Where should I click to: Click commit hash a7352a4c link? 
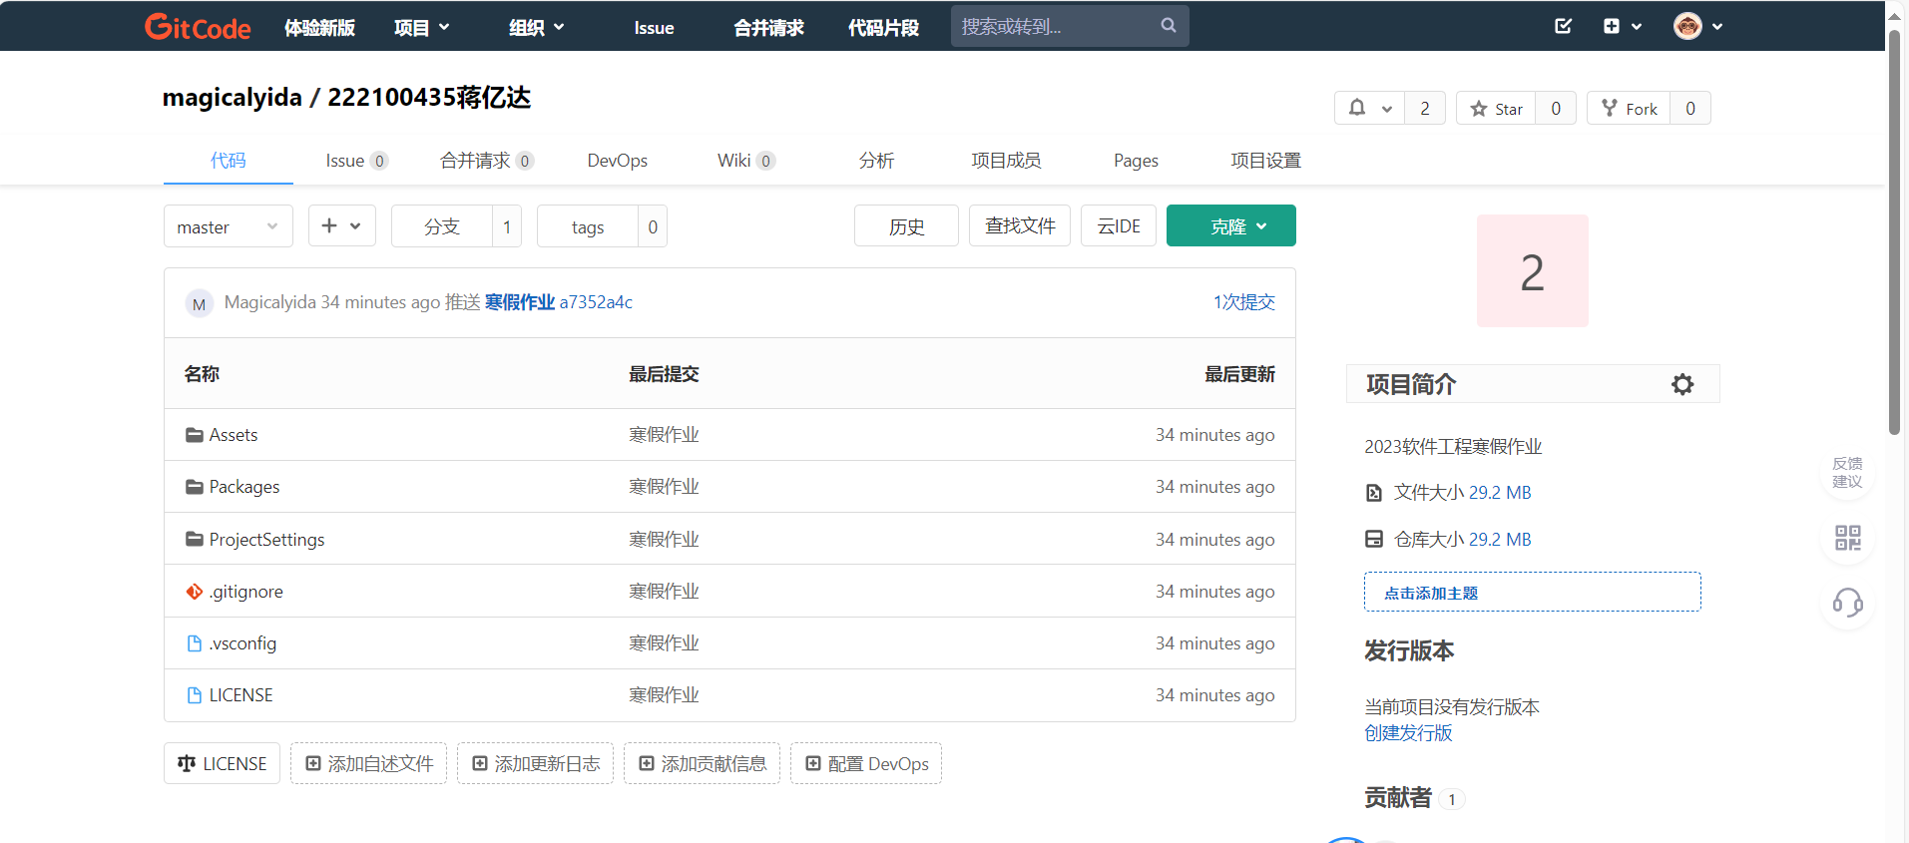click(596, 302)
